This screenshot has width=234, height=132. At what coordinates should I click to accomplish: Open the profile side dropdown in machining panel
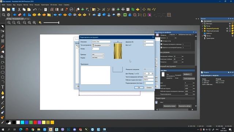pos(173,34)
